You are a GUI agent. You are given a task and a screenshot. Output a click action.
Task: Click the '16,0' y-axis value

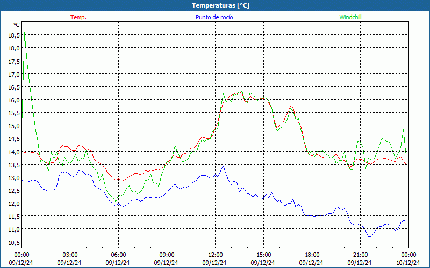14,100
